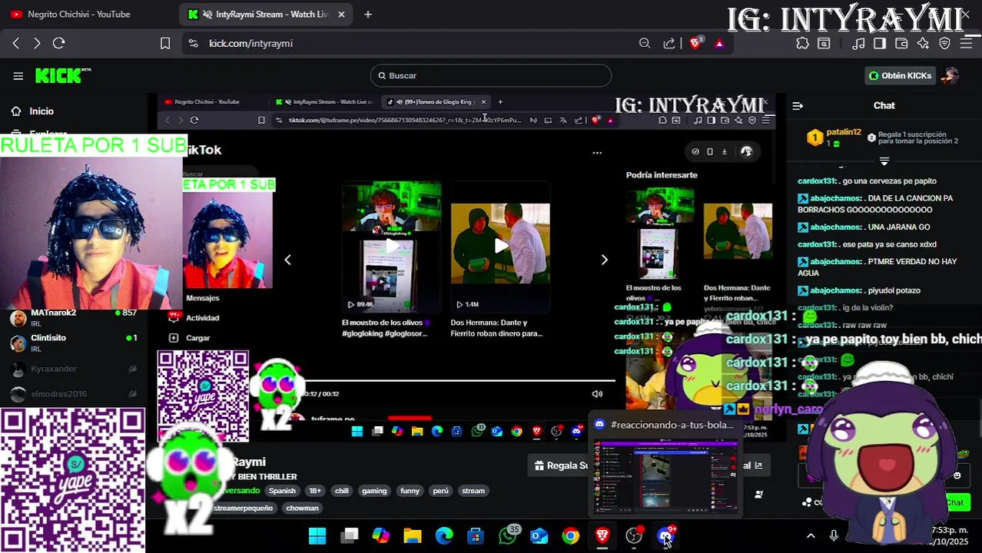Switch to Negrito Chichivi YouTube tab
Screen dimensions: 982x553
(79, 14)
